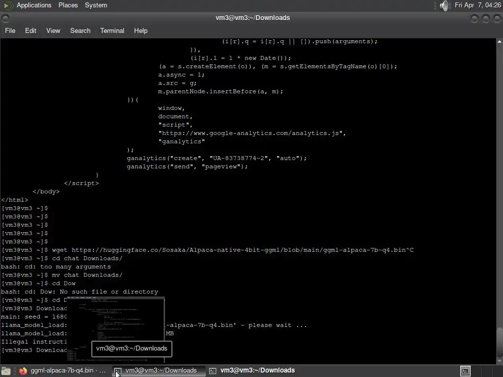This screenshot has height=377, width=503.
Task: Click the clock showing Fri Apr 7
Action: [477, 5]
